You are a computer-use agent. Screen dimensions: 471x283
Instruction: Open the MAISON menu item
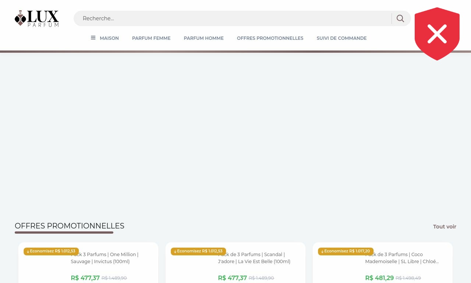(x=109, y=38)
